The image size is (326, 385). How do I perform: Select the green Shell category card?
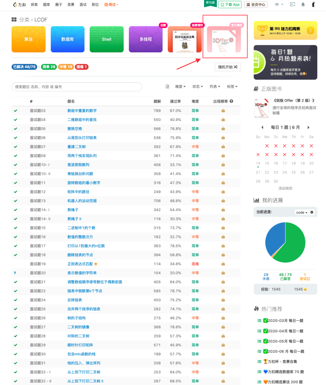107,39
